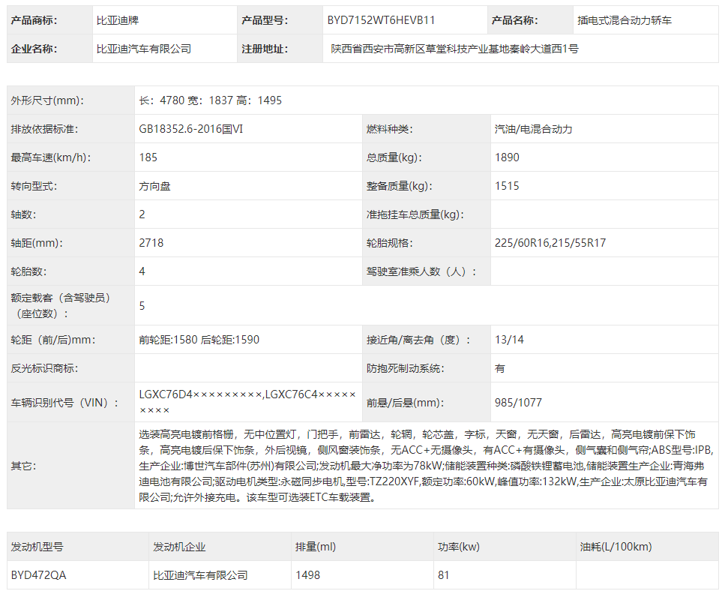This screenshot has height=594, width=722.
Task: Click the 功率(kw) column header
Action: 459,547
